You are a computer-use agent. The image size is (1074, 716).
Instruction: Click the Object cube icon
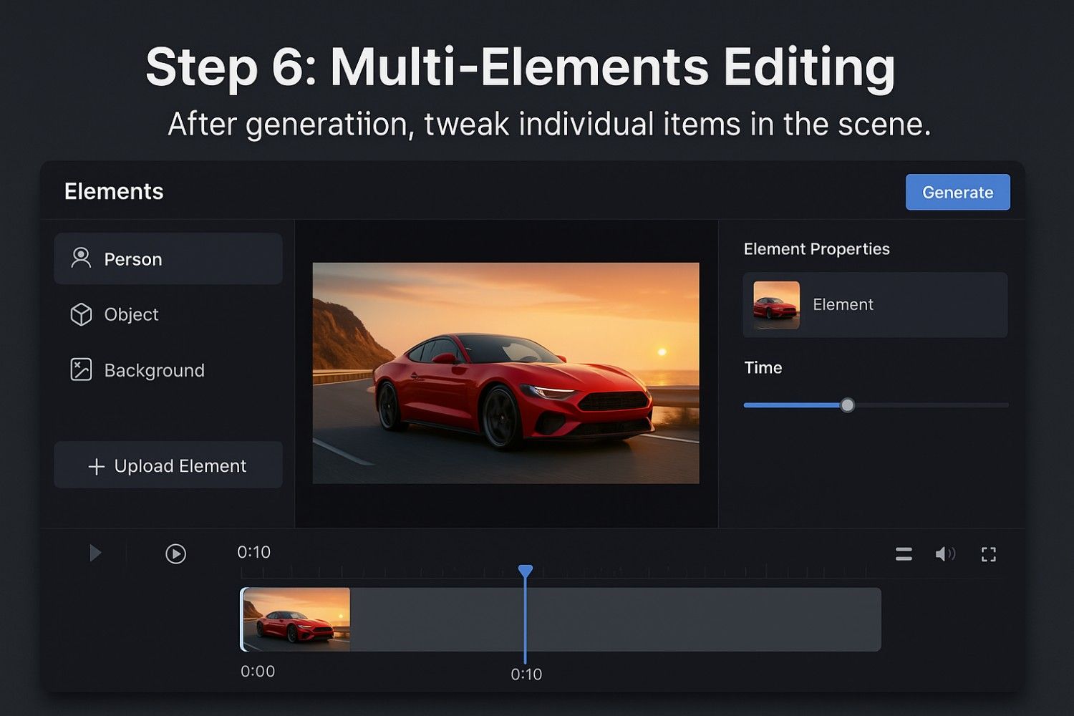(81, 314)
